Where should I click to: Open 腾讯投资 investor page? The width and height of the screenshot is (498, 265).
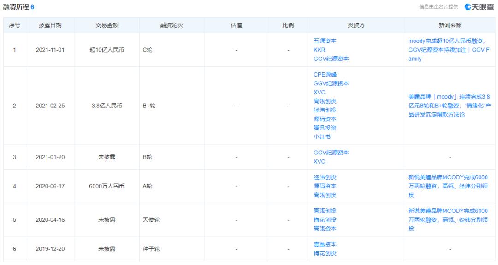click(x=325, y=128)
